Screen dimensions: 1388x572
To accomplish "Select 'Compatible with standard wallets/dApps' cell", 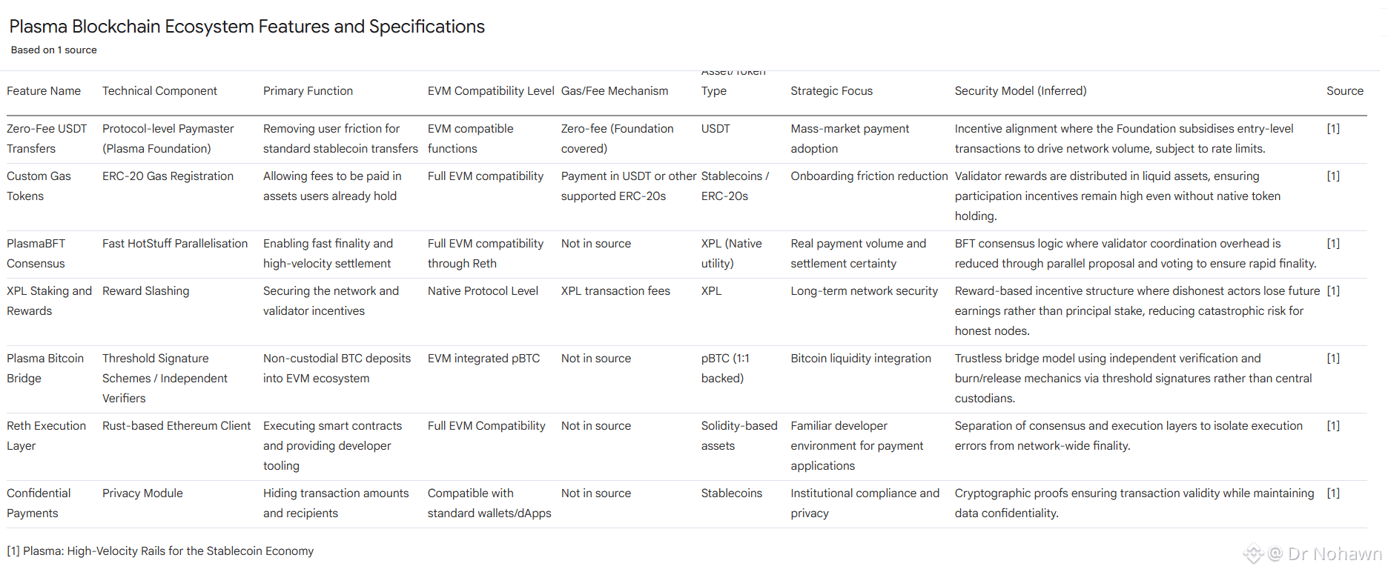I will [489, 503].
